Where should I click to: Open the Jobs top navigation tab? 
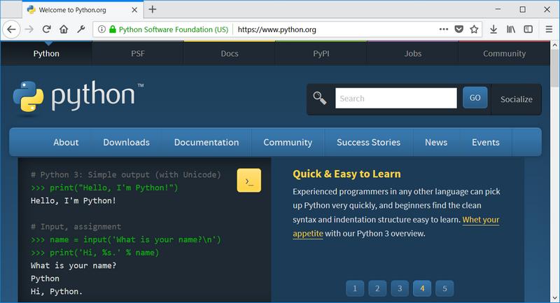(x=413, y=54)
